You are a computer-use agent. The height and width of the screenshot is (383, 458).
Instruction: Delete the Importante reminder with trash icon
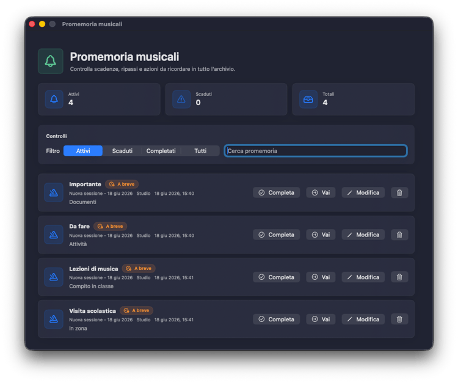pos(399,192)
